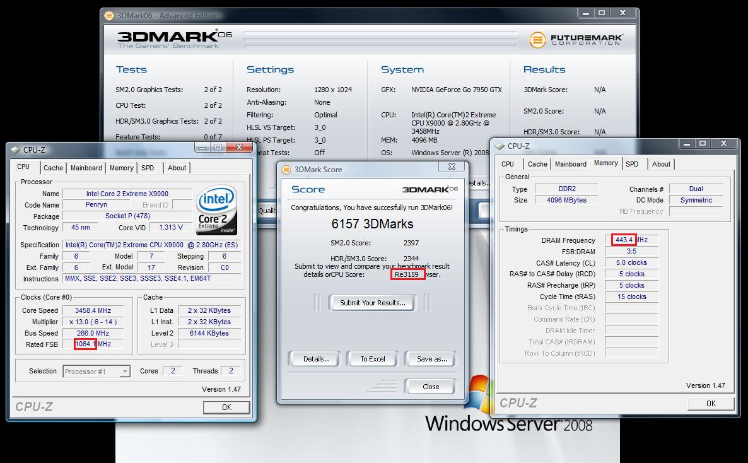
Task: Click the Core Speed value 3458.4 MHz
Action: 93,310
